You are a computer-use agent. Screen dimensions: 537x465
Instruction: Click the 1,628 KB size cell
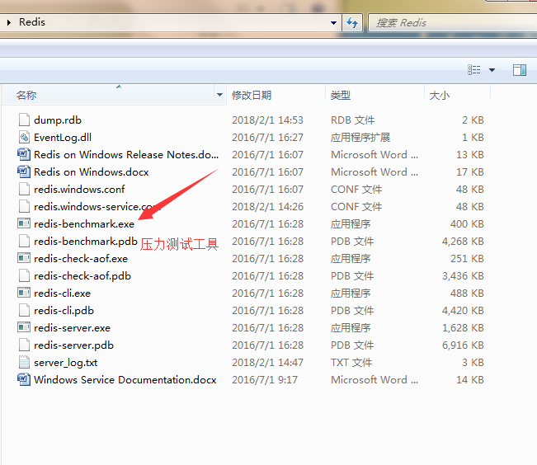tap(463, 327)
